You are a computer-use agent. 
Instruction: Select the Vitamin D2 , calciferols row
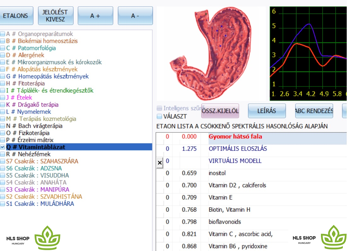(251, 187)
